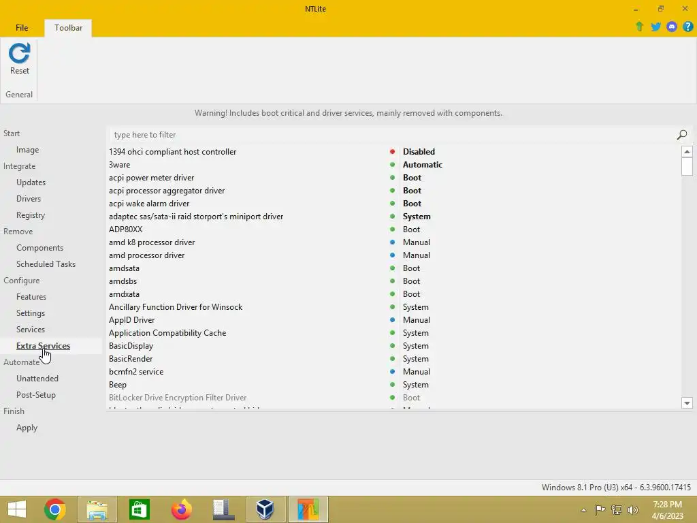Viewport: 697px width, 523px height.
Task: Click the volume speaker tray icon
Action: 633,509
